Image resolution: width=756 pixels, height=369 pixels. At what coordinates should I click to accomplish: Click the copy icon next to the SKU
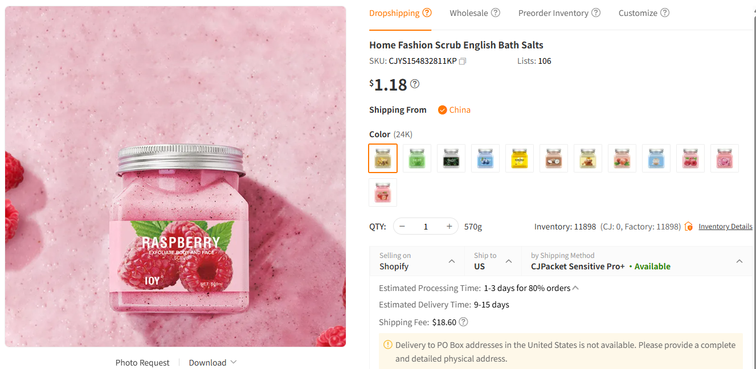(x=462, y=61)
